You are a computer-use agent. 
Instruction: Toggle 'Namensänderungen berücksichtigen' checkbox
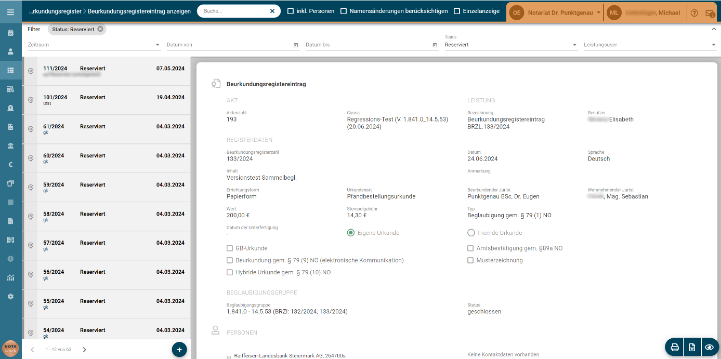(x=344, y=11)
